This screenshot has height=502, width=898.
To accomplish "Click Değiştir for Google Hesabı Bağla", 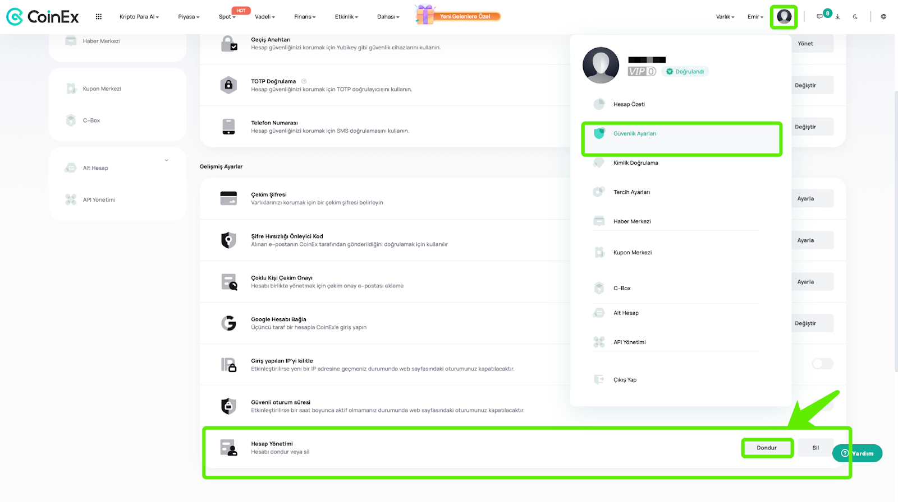I will click(805, 323).
